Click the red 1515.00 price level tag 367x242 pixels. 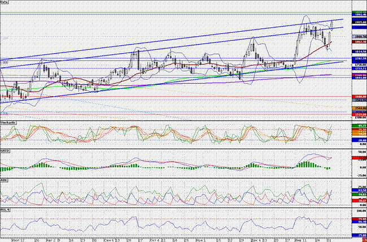pyautogui.click(x=359, y=114)
